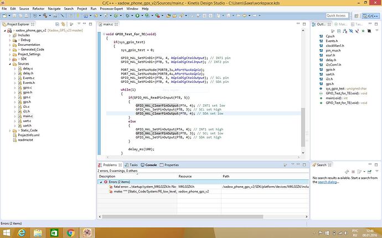382x238 pixels.
Task: Open the Processor Expert menu
Action: click(111, 8)
